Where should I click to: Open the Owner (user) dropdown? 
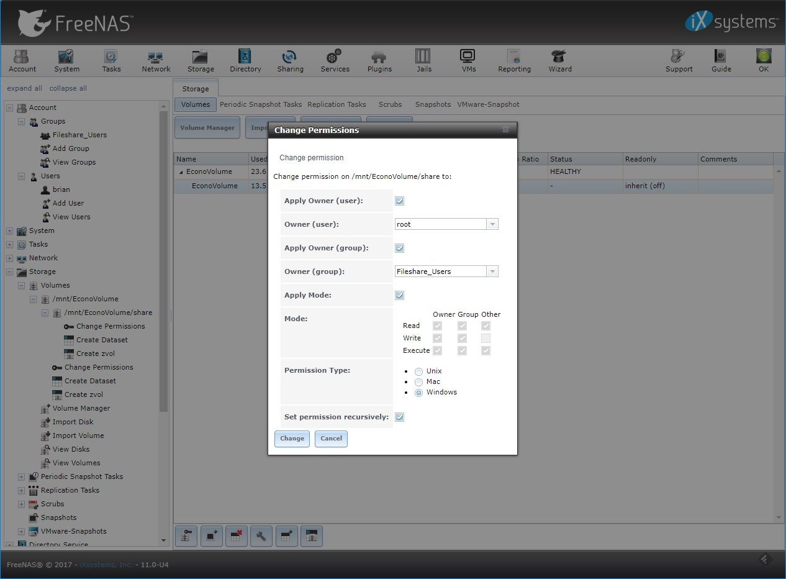point(492,224)
